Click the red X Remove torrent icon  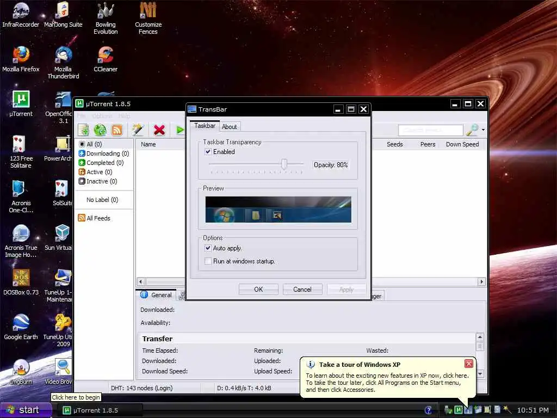point(159,130)
